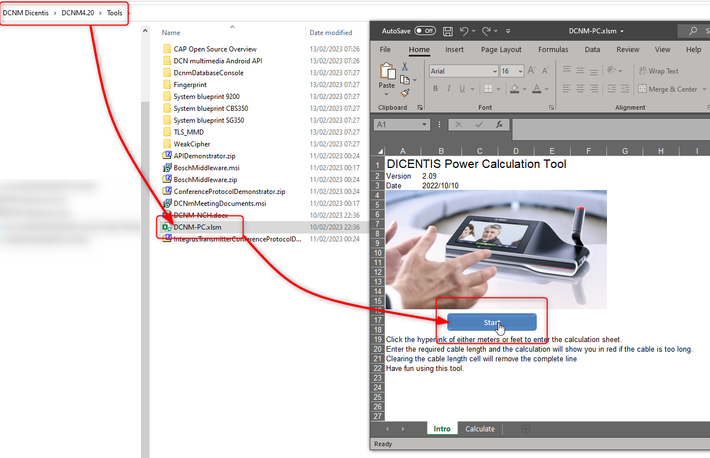Click the Cut scissors icon
This screenshot has width=710, height=458.
point(405,67)
